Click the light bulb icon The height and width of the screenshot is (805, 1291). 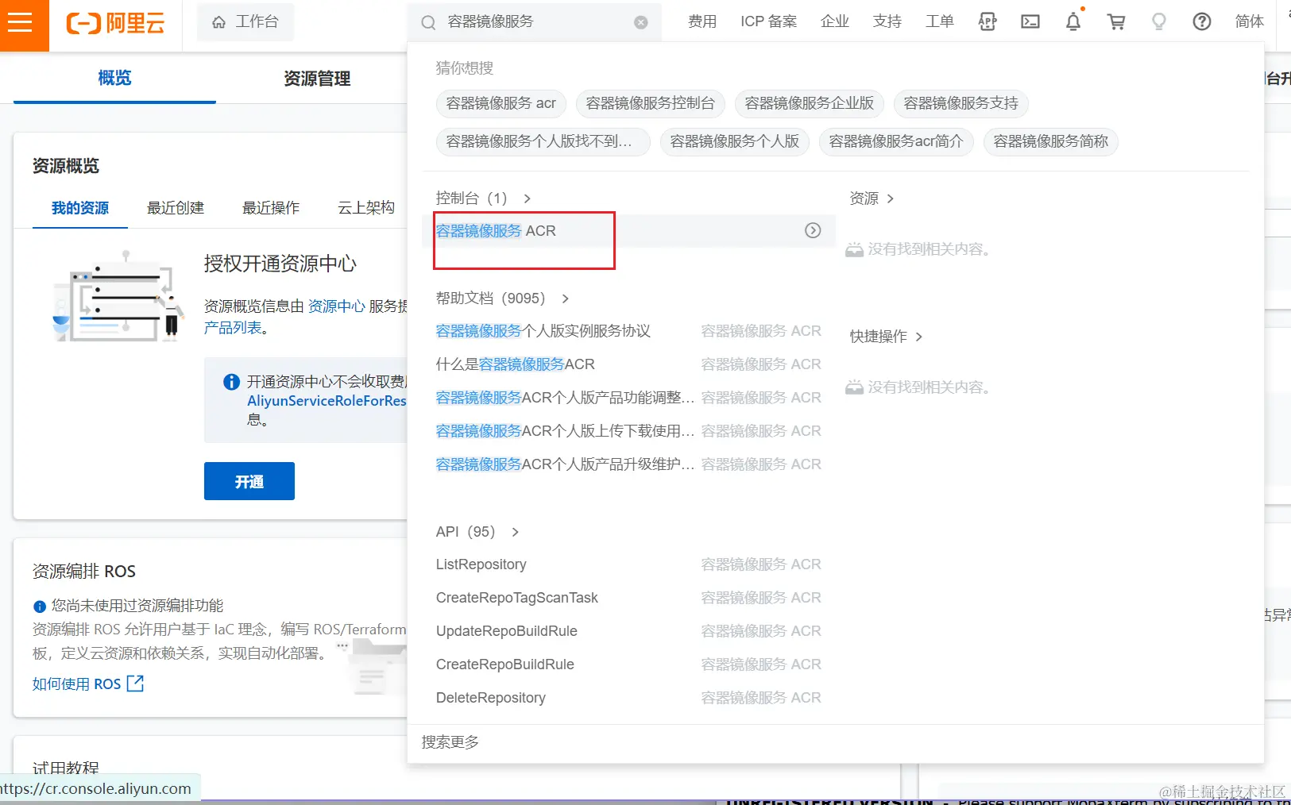point(1159,22)
